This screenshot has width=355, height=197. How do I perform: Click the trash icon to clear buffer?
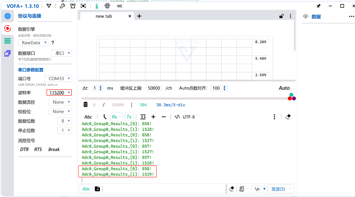86,104
